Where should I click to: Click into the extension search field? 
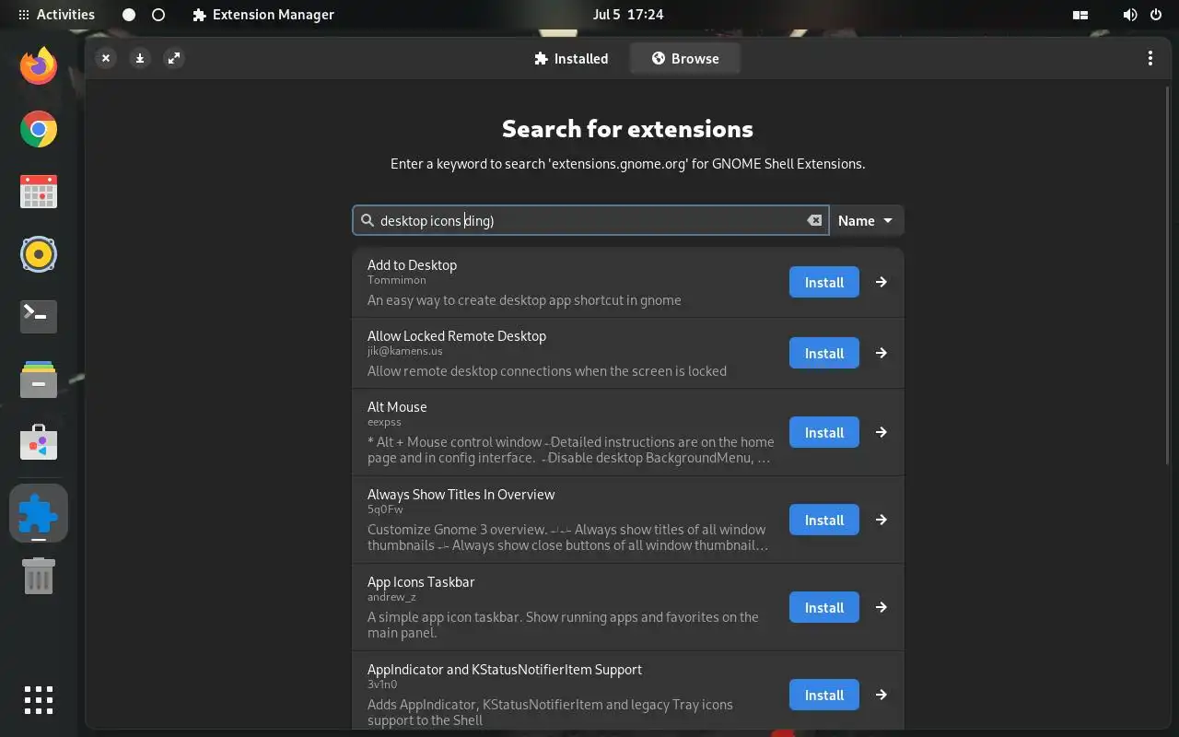click(590, 220)
